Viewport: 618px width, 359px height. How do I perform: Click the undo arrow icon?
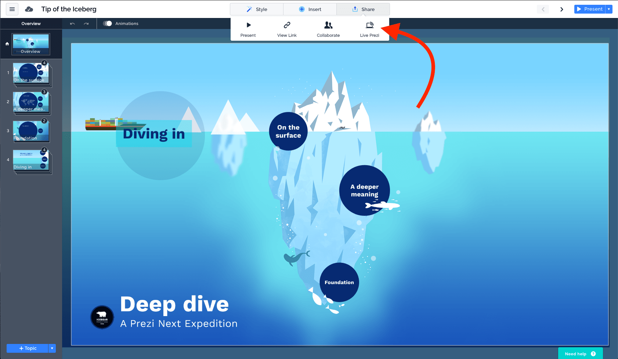click(x=72, y=23)
